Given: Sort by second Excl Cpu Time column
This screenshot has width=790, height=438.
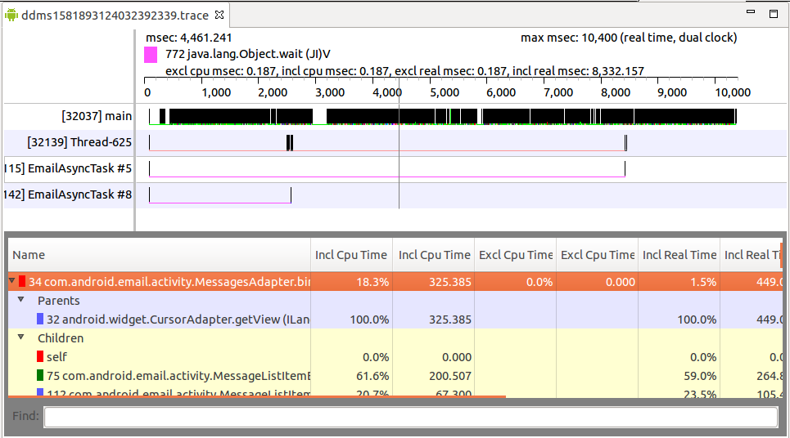Looking at the screenshot, I should [598, 255].
